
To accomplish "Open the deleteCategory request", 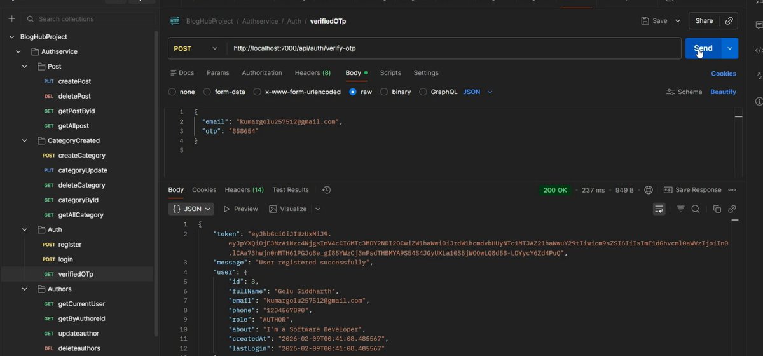I will click(x=81, y=186).
